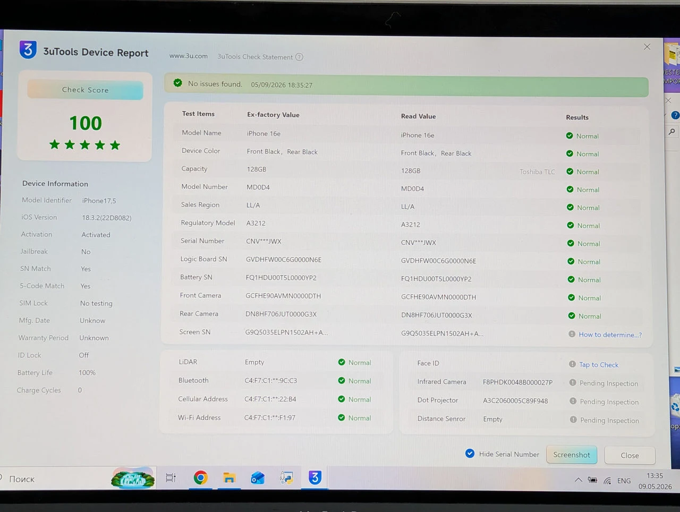Click the info icon beside How to determine

[x=572, y=334]
